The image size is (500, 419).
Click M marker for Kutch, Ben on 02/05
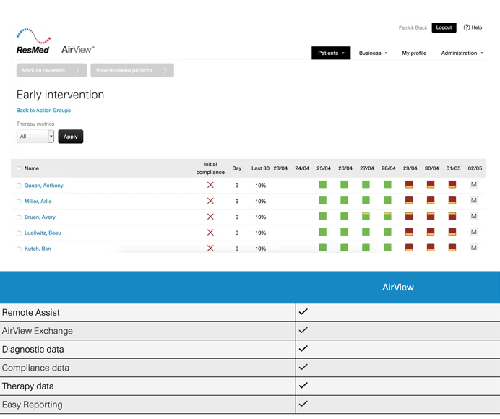(474, 248)
